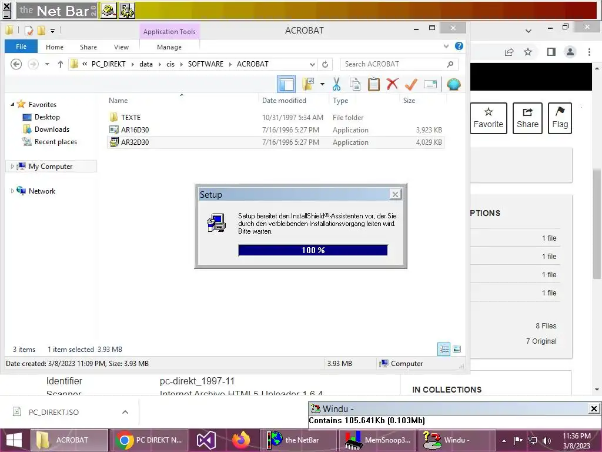The height and width of the screenshot is (452, 602).
Task: Click the folder options toolbar icon
Action: point(308,84)
